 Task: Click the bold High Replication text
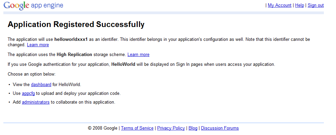[74, 54]
